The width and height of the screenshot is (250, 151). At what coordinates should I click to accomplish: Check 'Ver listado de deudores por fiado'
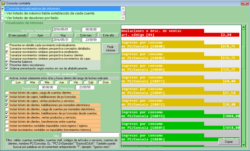click(3, 18)
